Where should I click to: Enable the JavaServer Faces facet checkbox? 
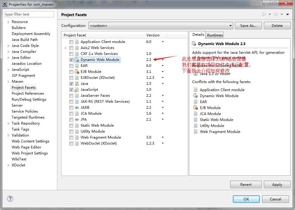(71, 96)
